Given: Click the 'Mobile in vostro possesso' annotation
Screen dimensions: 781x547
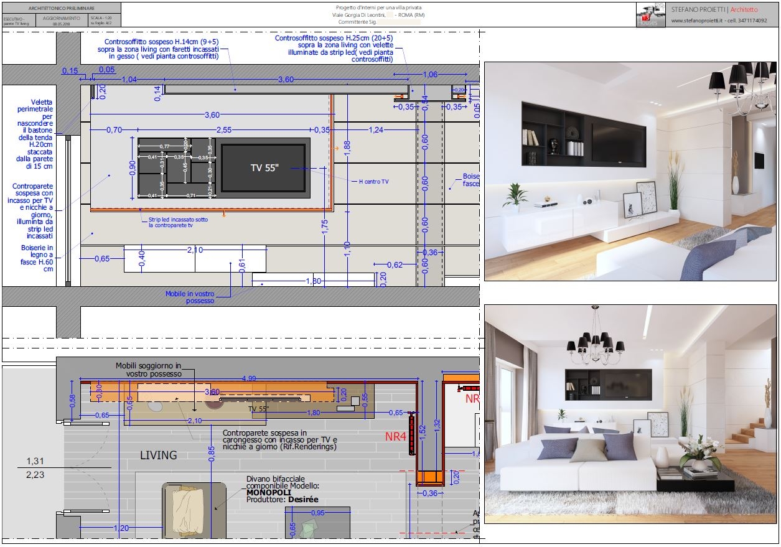Looking at the screenshot, I should (x=190, y=297).
